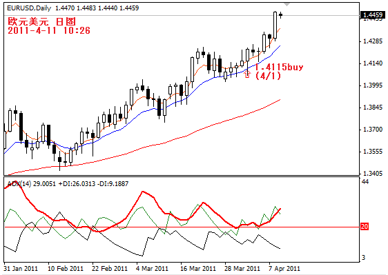The image size is (388, 275).
Task: Click the tall white candle before the last
Action: tap(275, 25)
